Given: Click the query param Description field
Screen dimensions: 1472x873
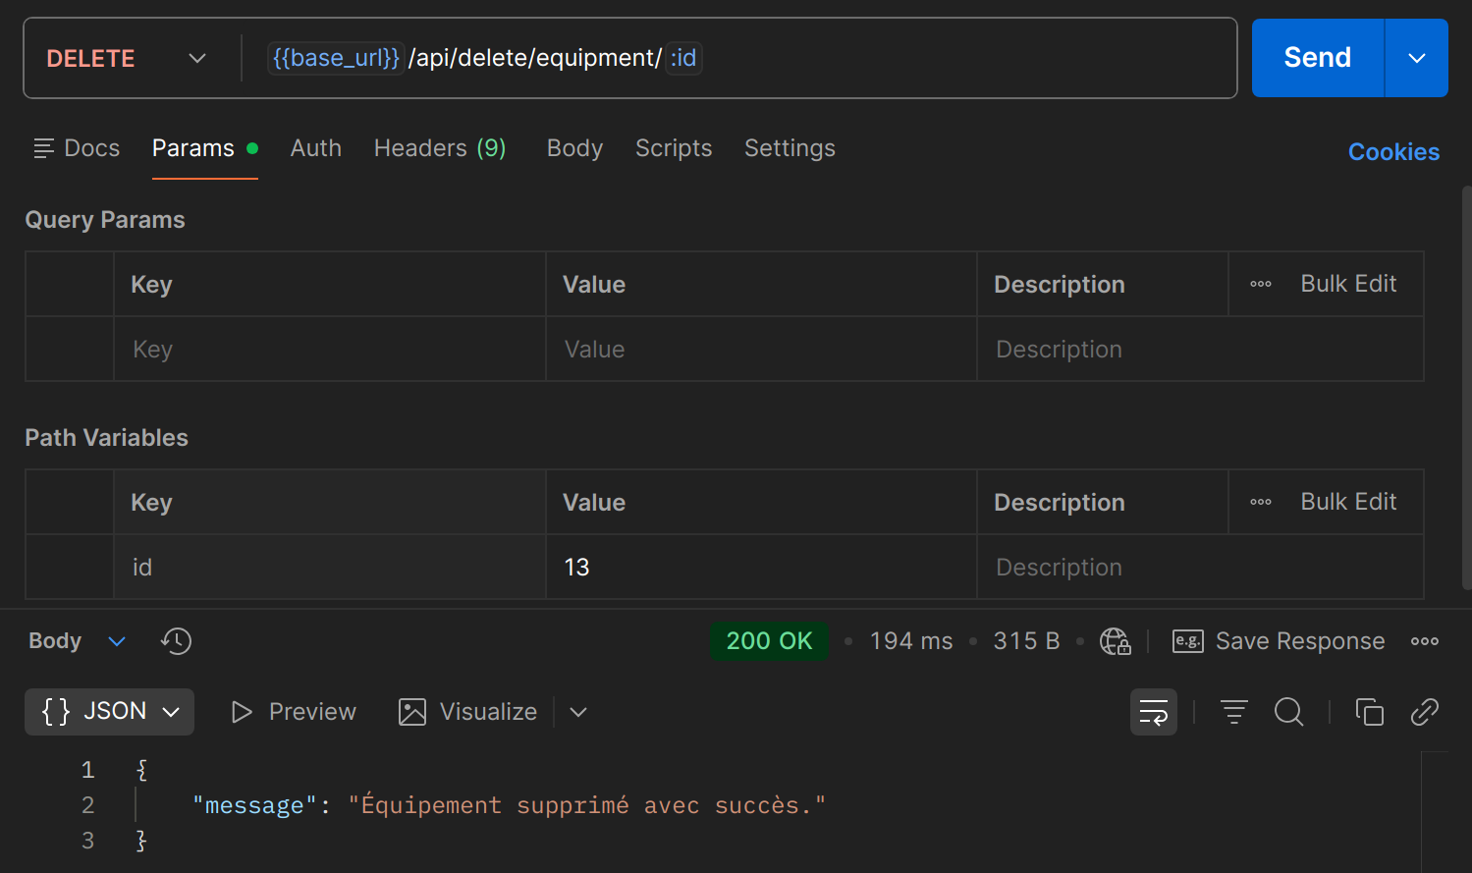Looking at the screenshot, I should pyautogui.click(x=1200, y=350).
